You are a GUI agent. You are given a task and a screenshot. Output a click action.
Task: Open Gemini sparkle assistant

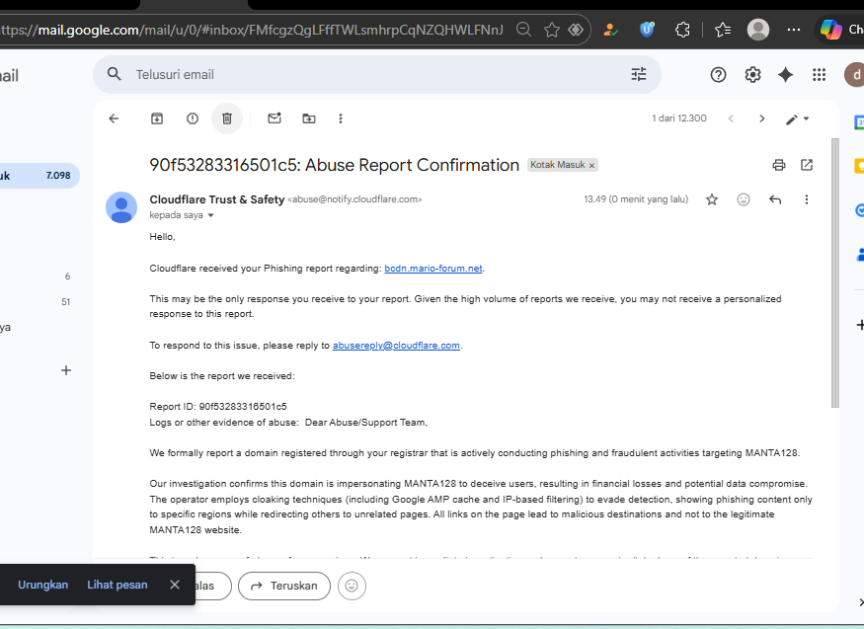785,74
